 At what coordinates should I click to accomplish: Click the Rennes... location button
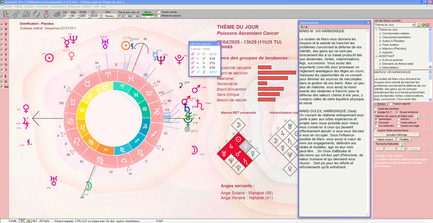point(110,16)
